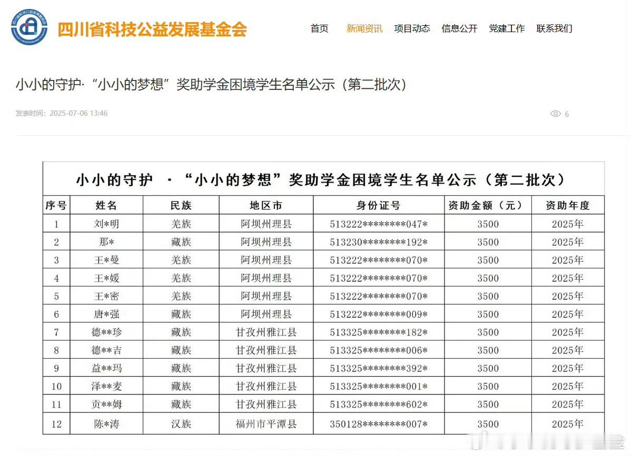Click ID number 513222********047*

pyautogui.click(x=378, y=224)
